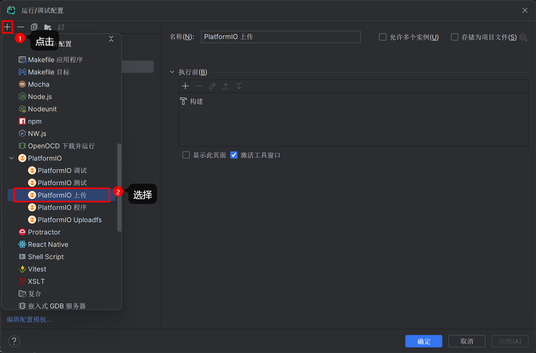Choose the Mocha configuration type

pos(62,84)
